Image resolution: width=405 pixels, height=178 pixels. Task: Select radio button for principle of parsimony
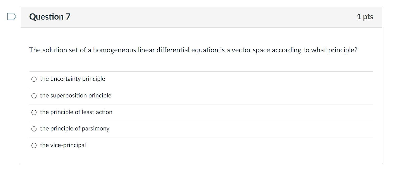34,129
